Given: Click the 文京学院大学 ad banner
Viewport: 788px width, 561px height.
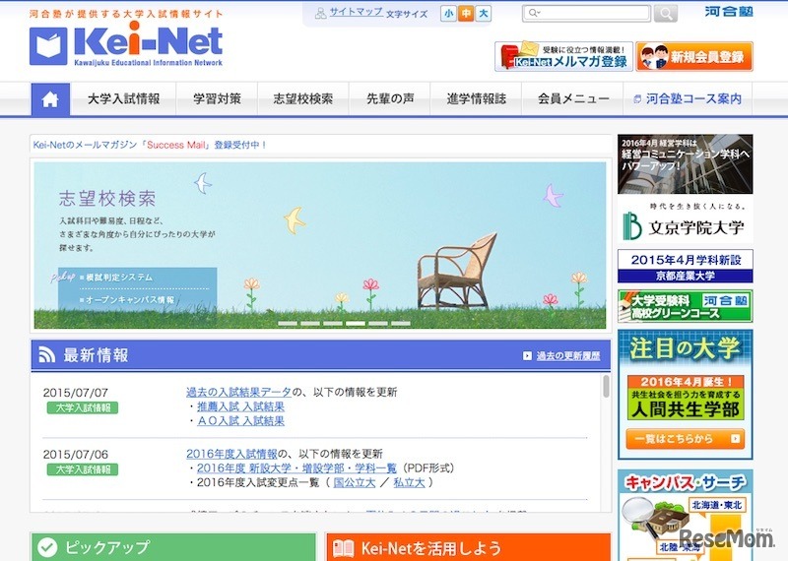Looking at the screenshot, I should tap(685, 188).
